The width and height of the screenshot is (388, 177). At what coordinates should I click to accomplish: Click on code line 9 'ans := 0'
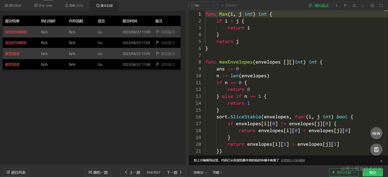[228, 69]
